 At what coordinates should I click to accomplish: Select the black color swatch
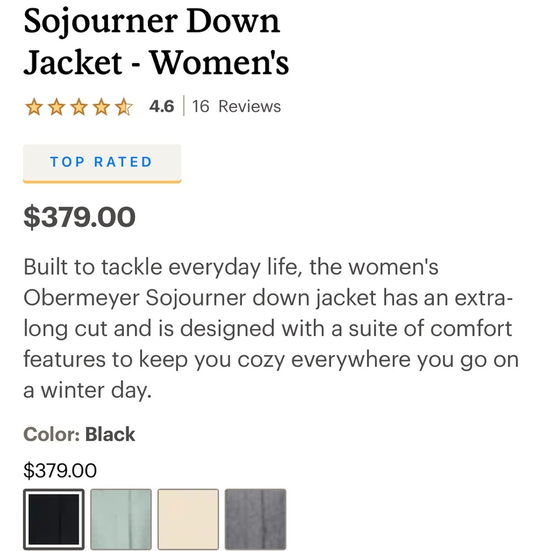point(54,519)
